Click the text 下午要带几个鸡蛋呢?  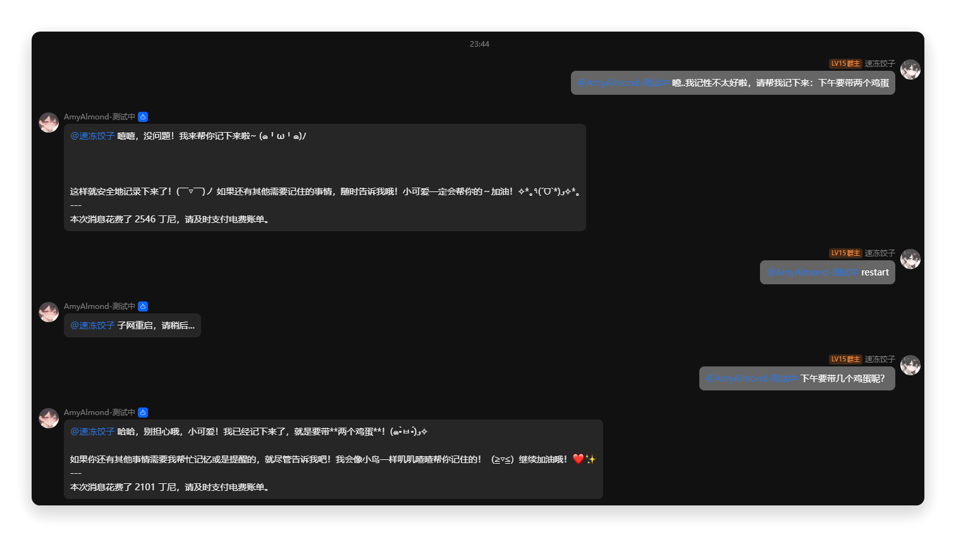[x=843, y=378]
